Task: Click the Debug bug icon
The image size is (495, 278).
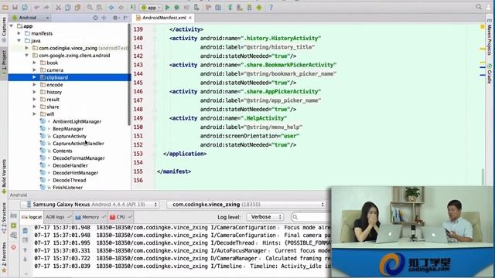Action: pyautogui.click(x=177, y=7)
